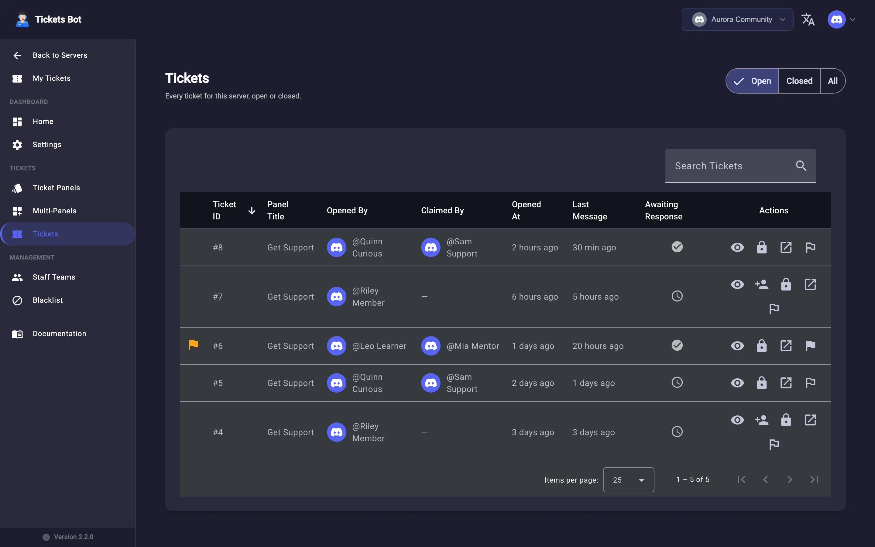Go to the last page

click(814, 480)
